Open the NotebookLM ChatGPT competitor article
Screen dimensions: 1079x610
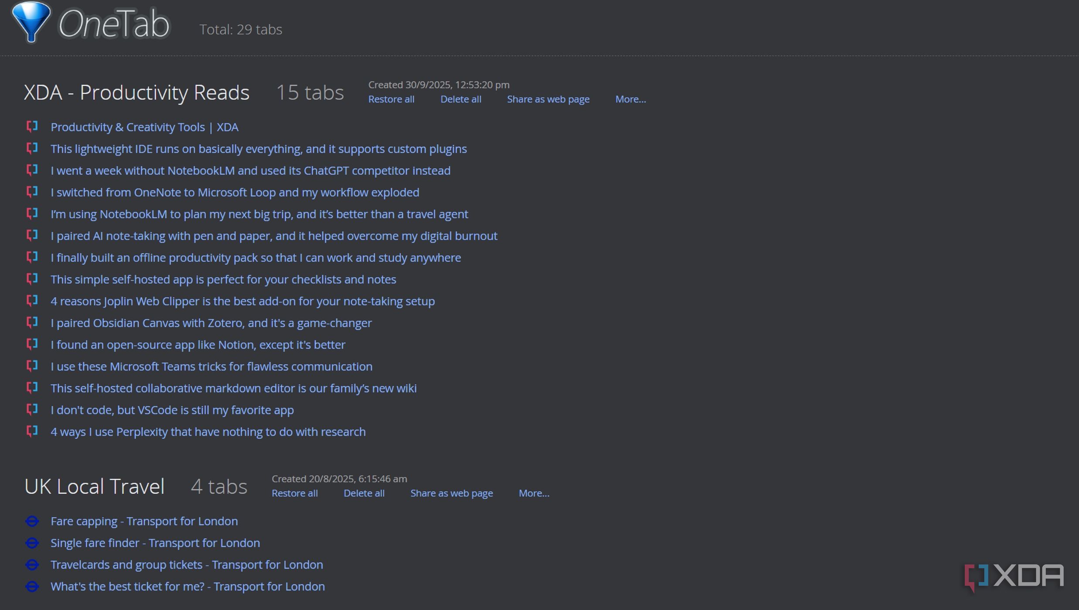(250, 170)
